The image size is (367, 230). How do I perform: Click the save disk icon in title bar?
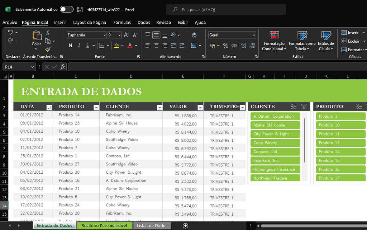click(x=80, y=9)
